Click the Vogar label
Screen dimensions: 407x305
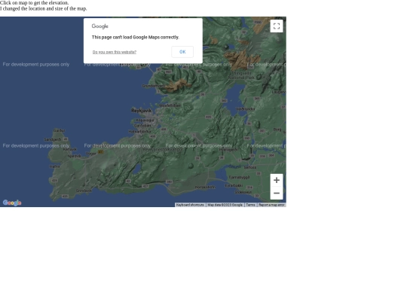[91, 154]
